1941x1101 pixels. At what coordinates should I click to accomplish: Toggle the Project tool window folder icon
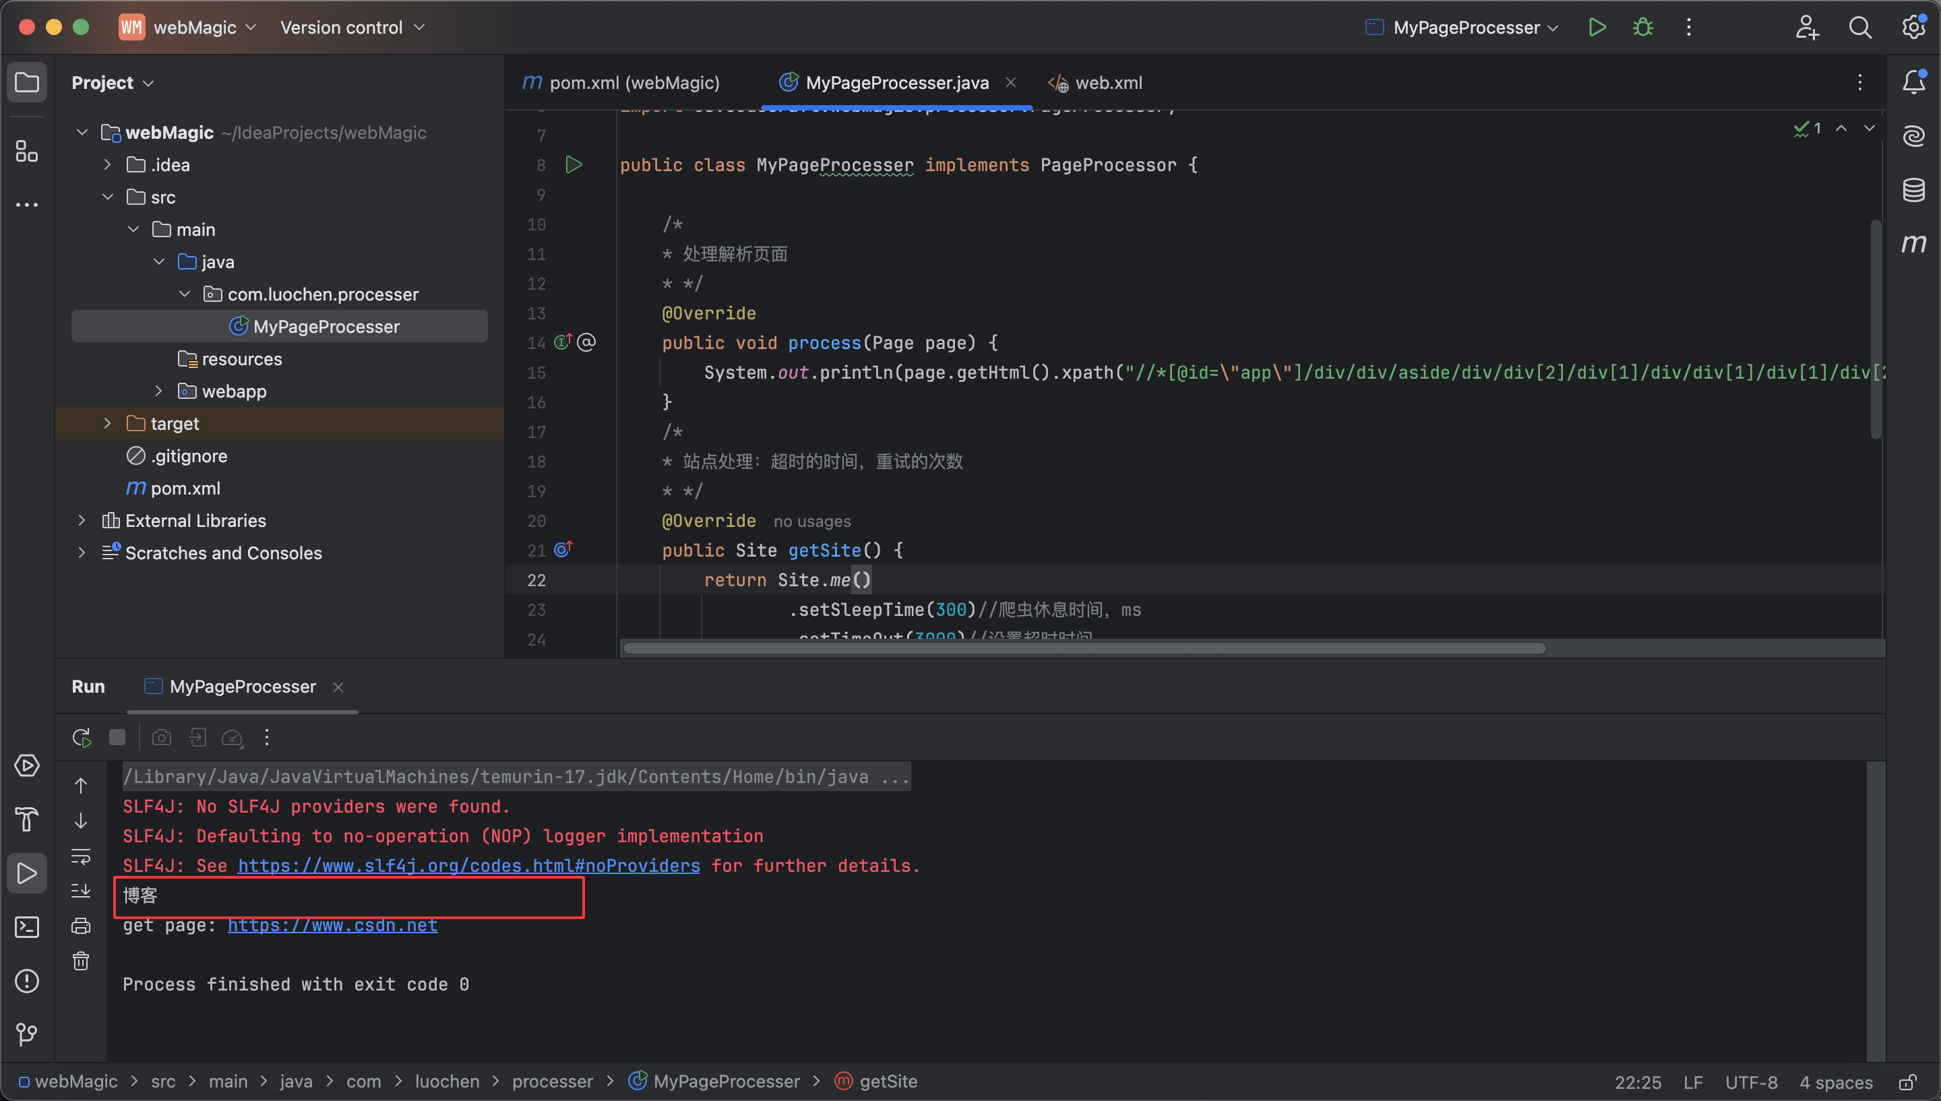(x=27, y=82)
